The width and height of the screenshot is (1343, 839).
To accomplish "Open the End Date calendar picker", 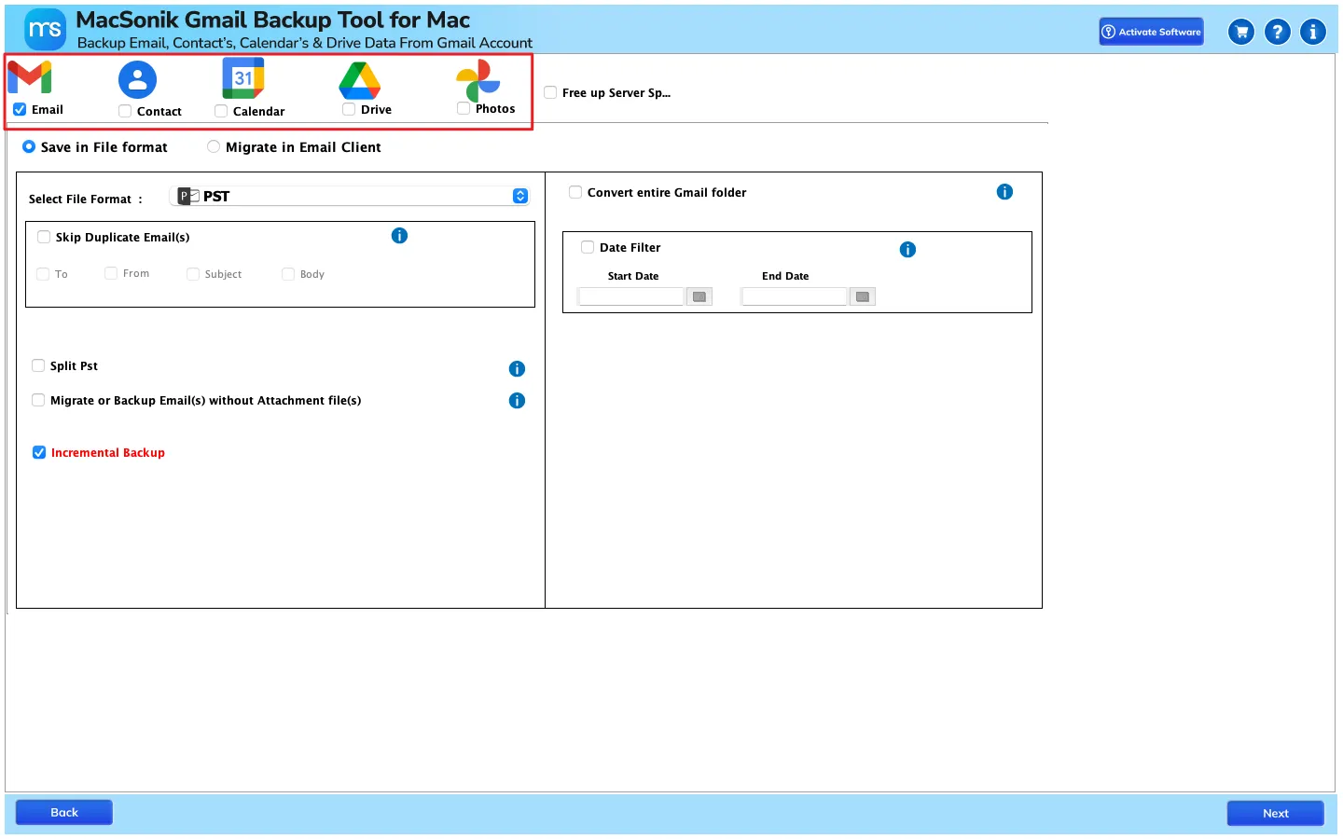I will click(863, 296).
